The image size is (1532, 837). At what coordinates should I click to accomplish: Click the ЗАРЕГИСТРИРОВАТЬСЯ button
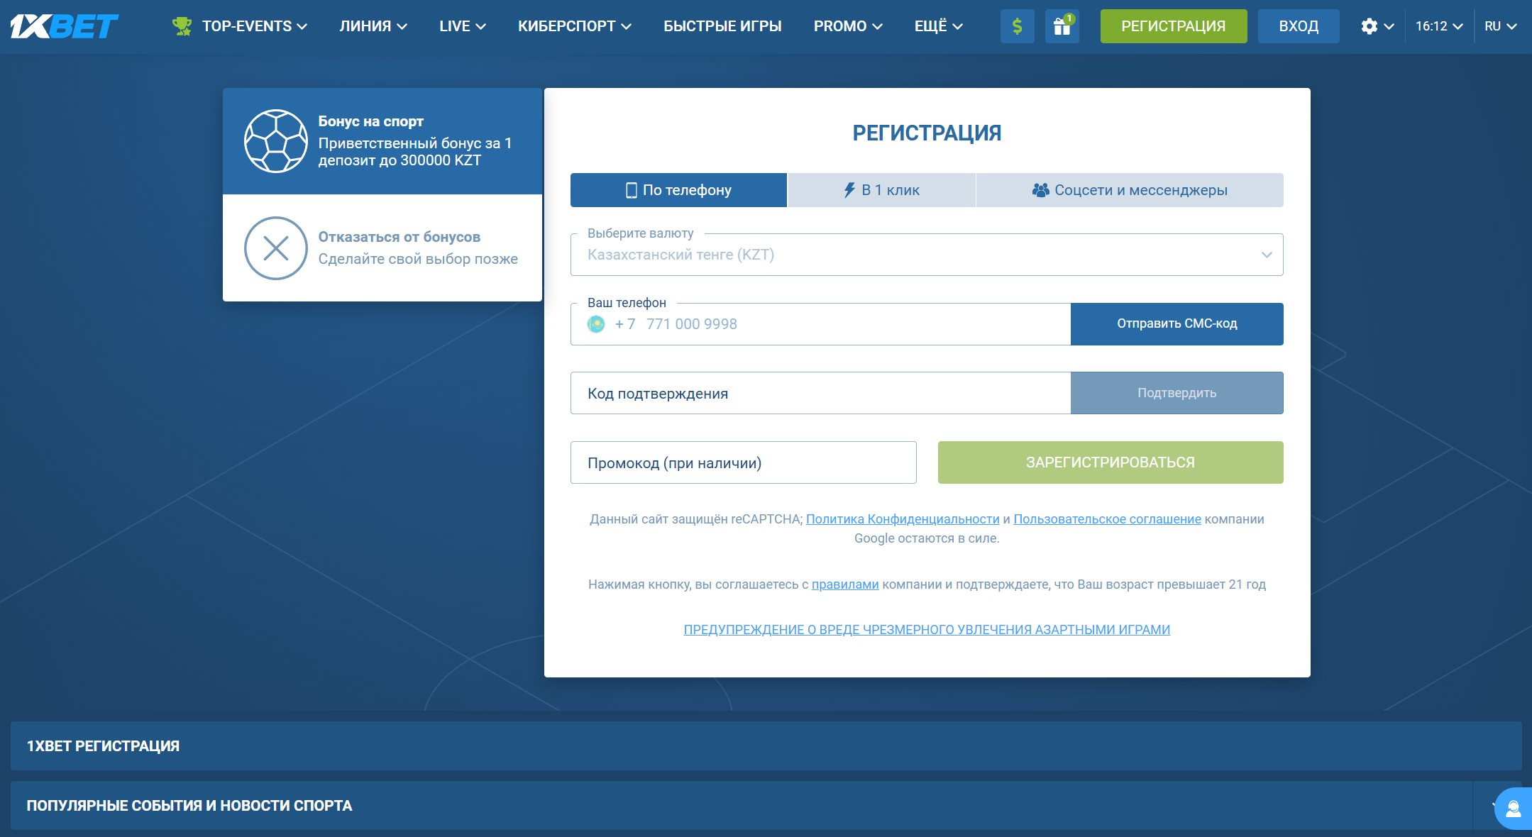(x=1111, y=462)
